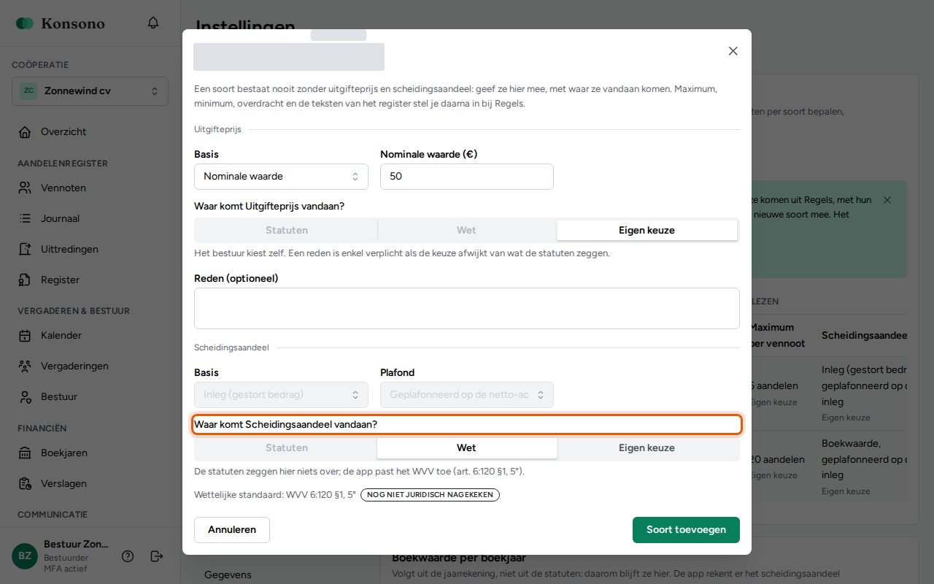This screenshot has width=934, height=584.
Task: Click the Kalender calendar icon
Action: click(26, 336)
